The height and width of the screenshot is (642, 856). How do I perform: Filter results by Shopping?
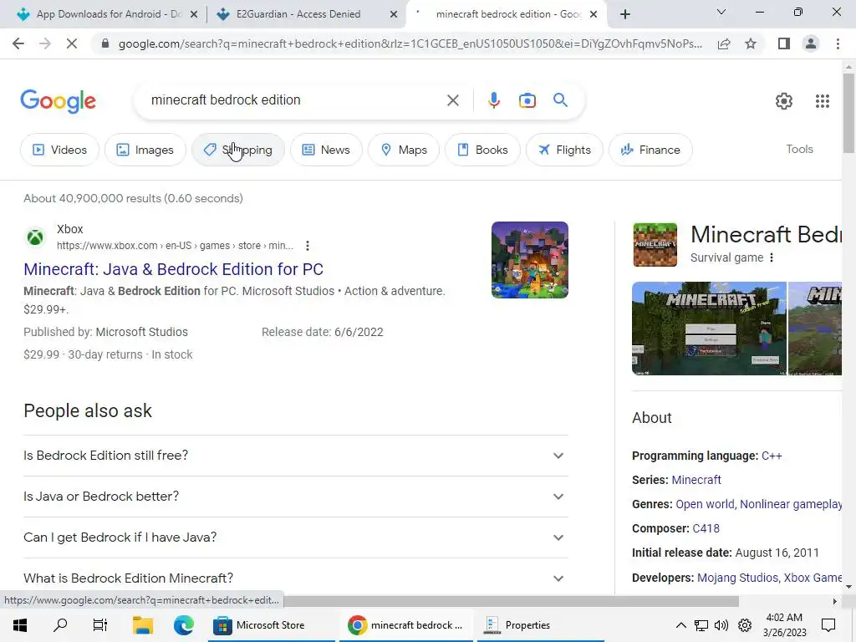tap(238, 150)
